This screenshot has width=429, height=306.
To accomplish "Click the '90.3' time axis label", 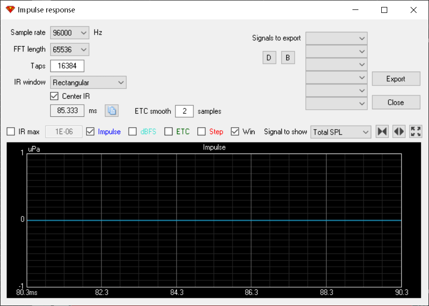I will pyautogui.click(x=402, y=292).
